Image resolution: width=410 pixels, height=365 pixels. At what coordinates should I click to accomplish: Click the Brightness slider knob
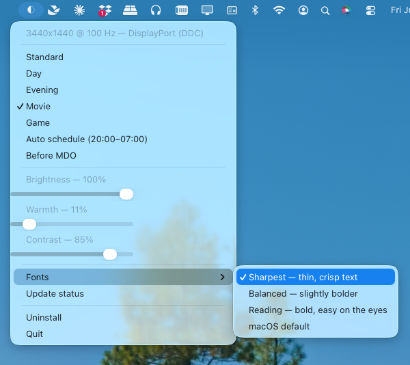[x=126, y=194]
